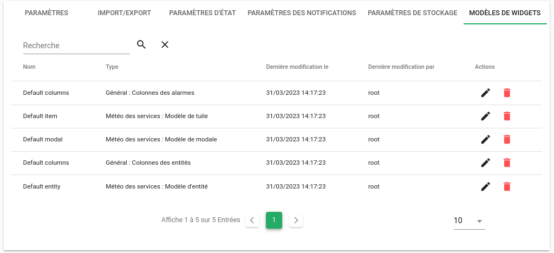Edit the Default item template
Image resolution: width=554 pixels, height=253 pixels.
click(x=486, y=116)
